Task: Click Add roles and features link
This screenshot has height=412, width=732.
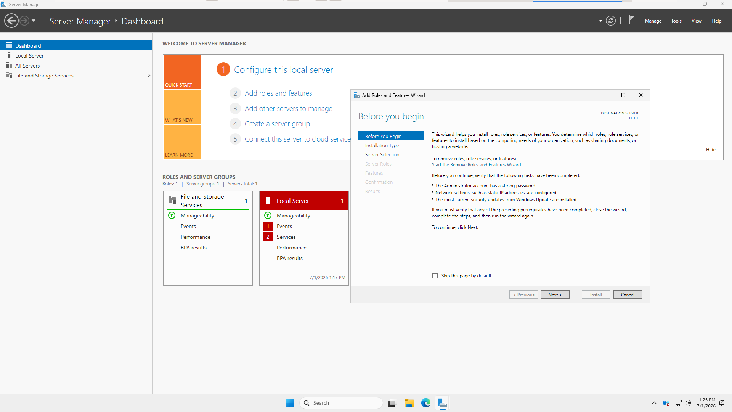Action: 278,93
